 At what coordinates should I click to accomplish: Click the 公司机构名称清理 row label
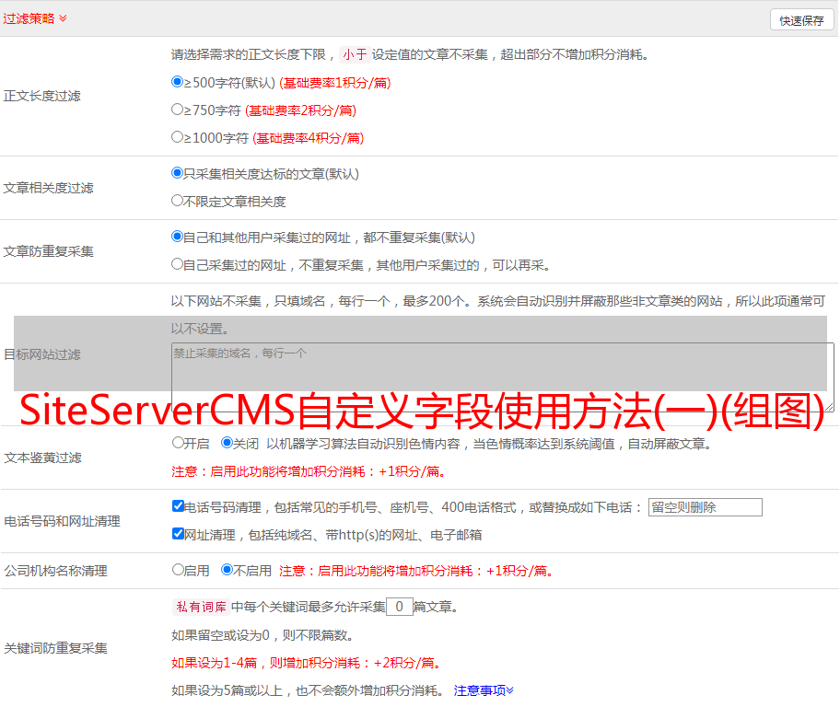point(55,571)
